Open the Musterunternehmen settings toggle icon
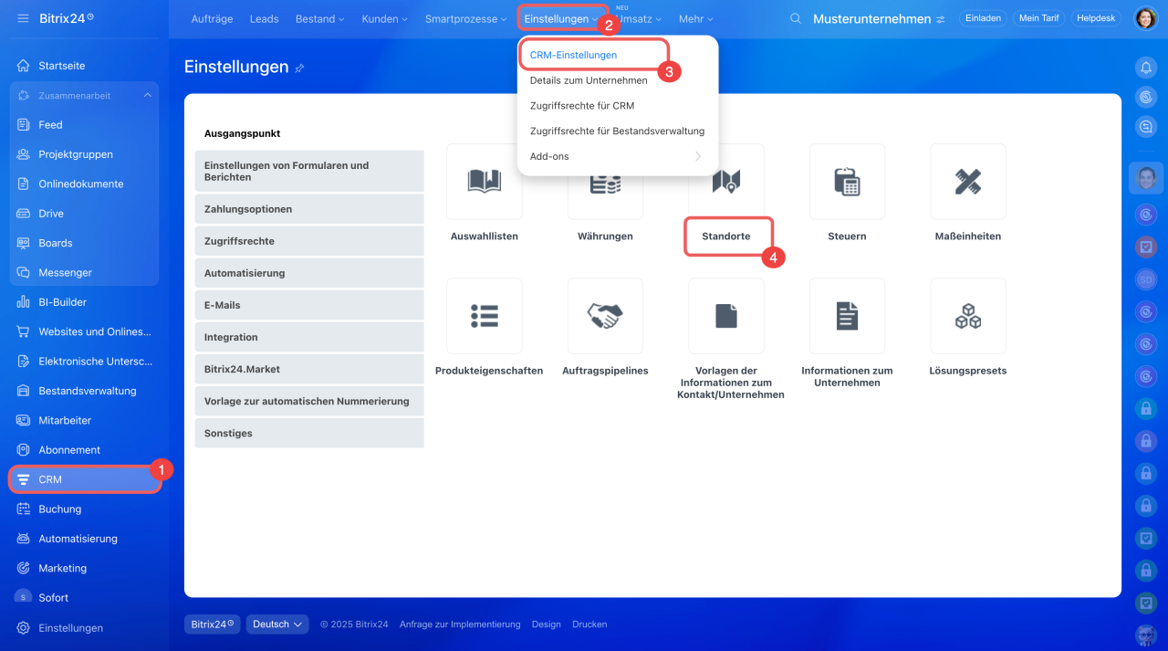 click(x=940, y=19)
